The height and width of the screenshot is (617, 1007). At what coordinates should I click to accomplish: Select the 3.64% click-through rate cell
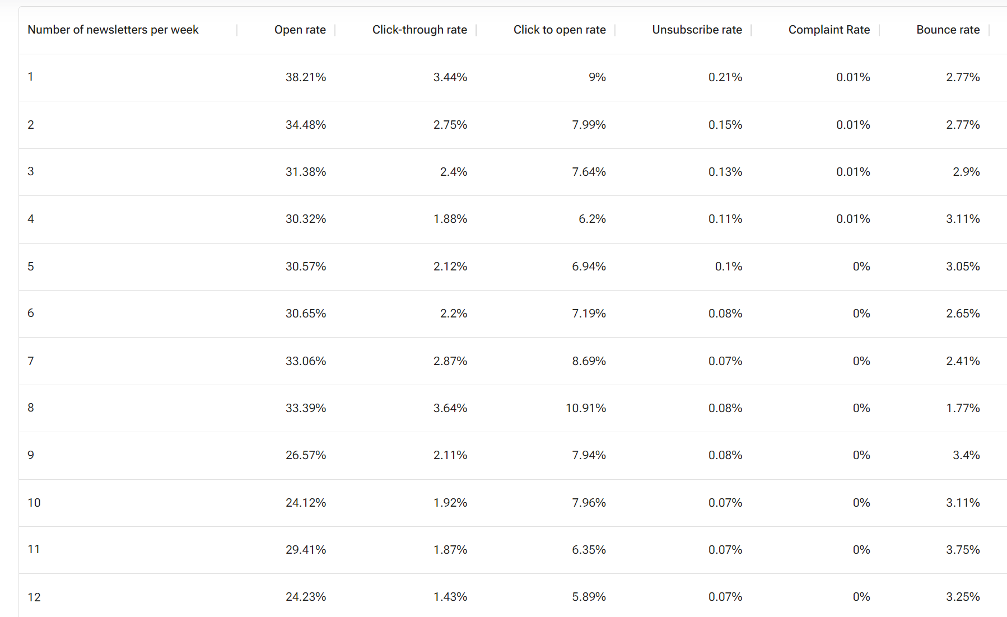click(450, 408)
